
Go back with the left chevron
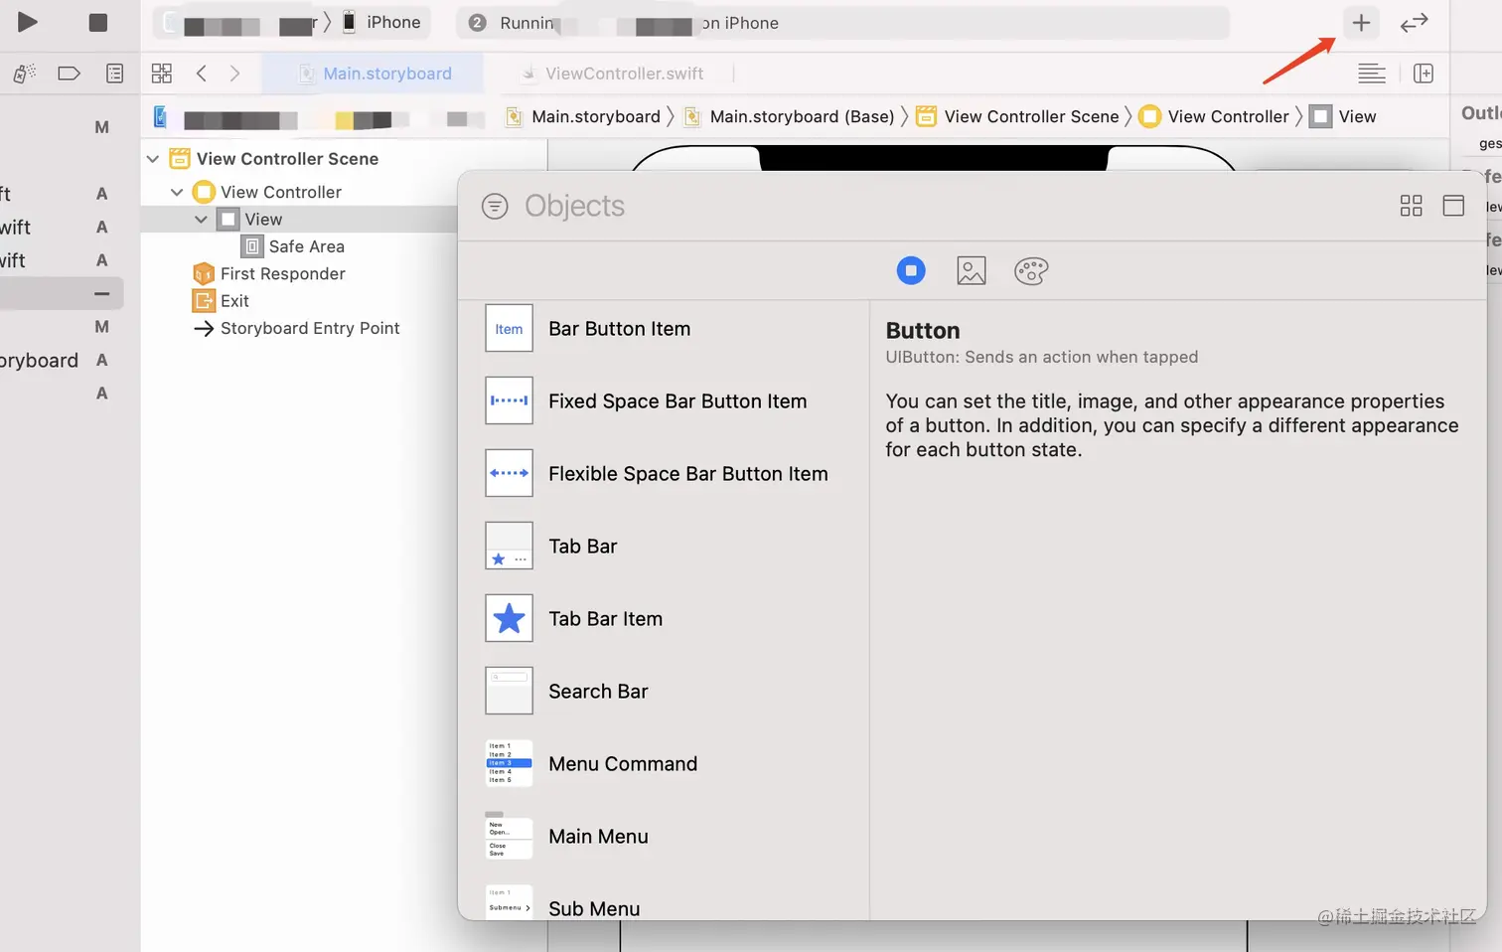(202, 74)
